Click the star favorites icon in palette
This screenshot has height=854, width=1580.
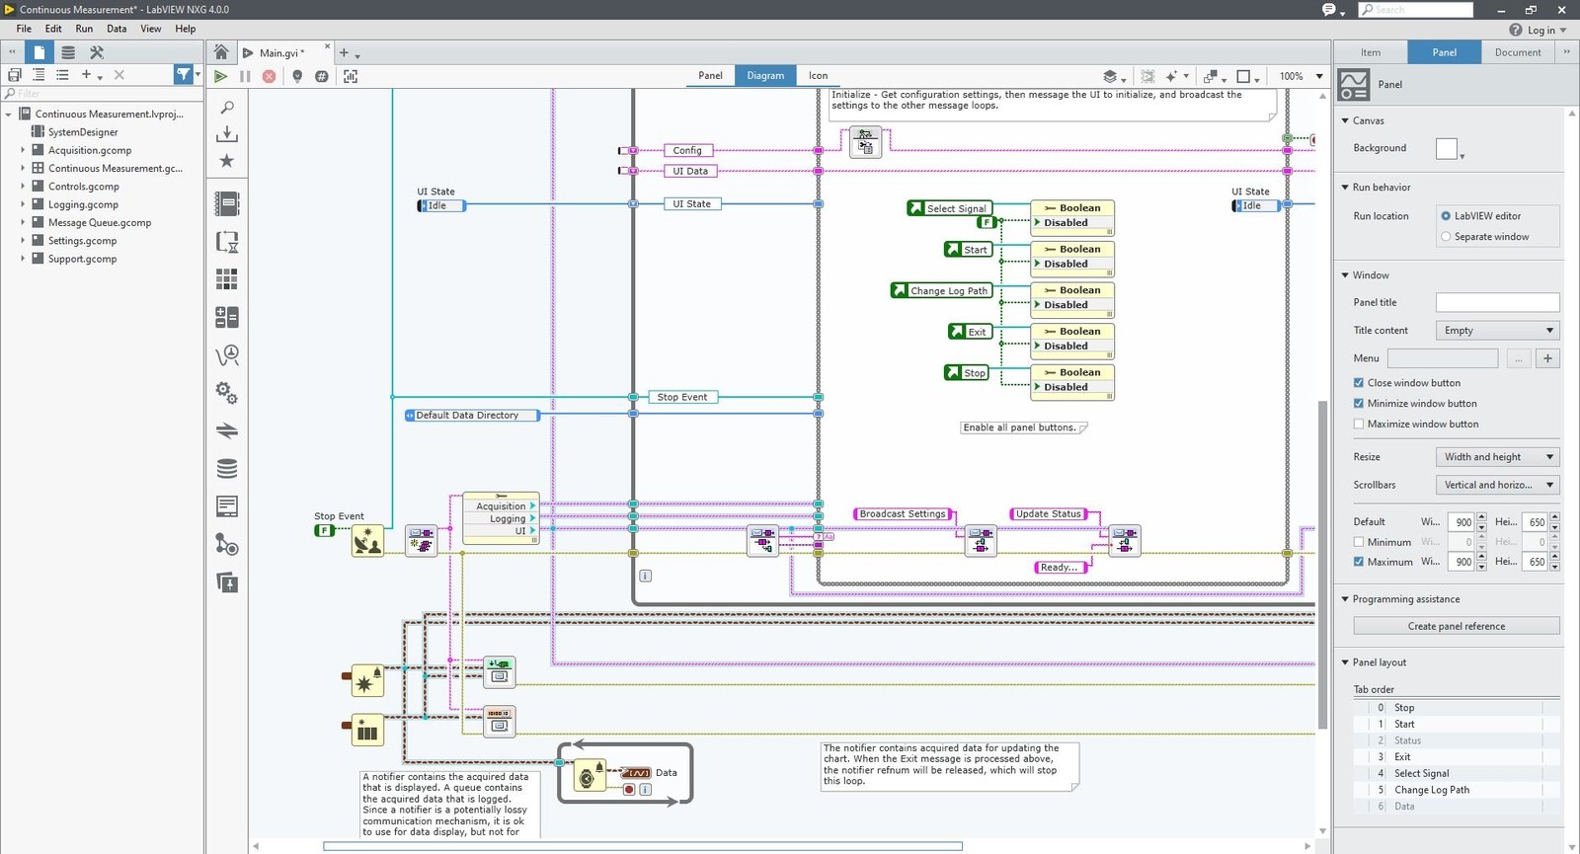coord(227,161)
